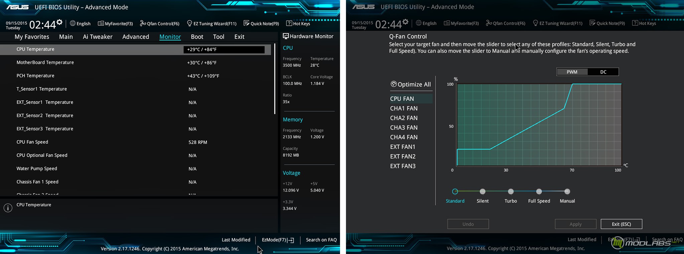Switch to the Main tab
The image size is (684, 254).
tap(66, 37)
